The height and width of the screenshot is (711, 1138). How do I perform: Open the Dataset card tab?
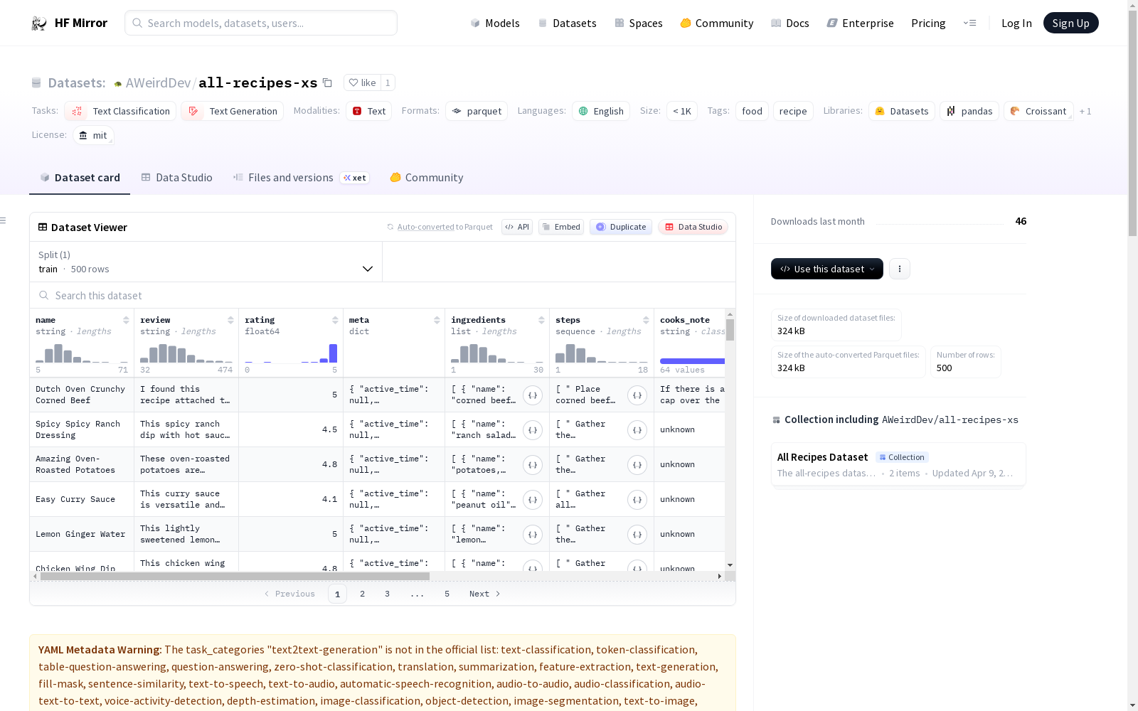coord(80,178)
